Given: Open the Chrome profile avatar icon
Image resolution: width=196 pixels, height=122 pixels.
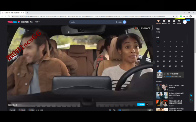Looking at the screenshot, I should (190, 16).
